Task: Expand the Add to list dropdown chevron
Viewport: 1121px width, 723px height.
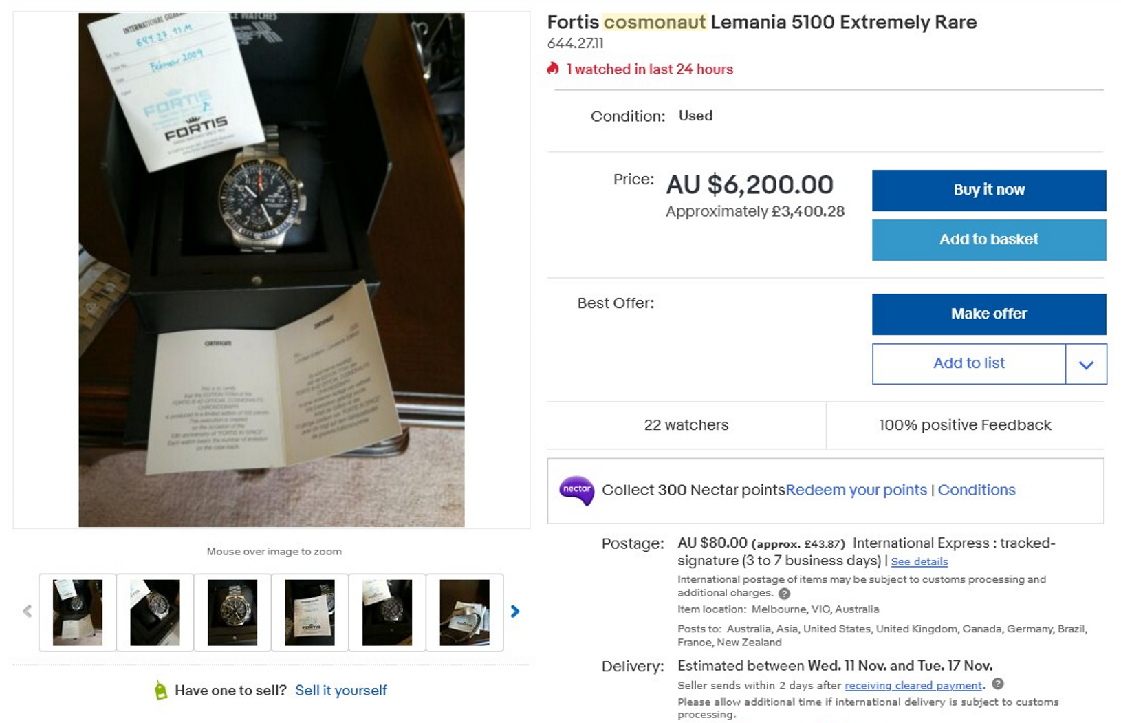Action: click(1086, 364)
